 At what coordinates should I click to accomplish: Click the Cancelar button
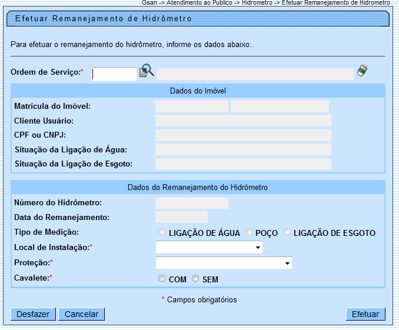pos(81,314)
